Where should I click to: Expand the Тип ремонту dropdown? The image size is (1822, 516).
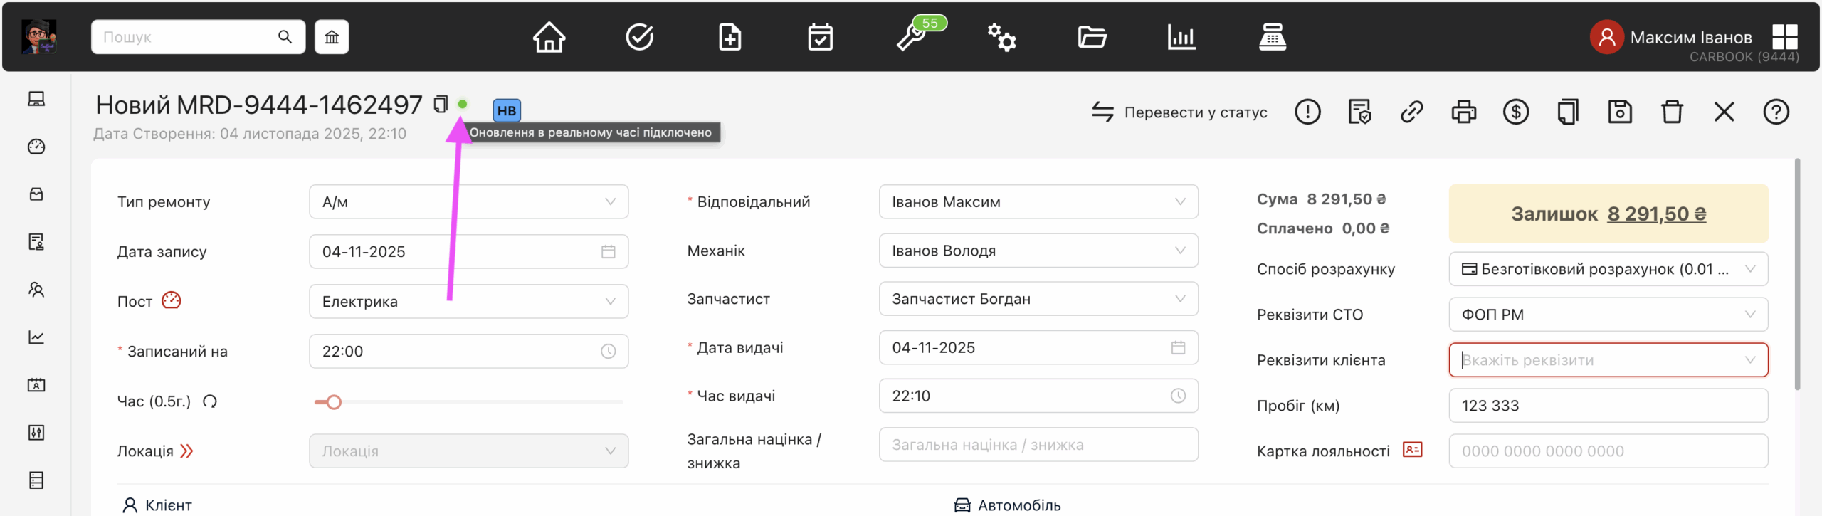pyautogui.click(x=468, y=202)
